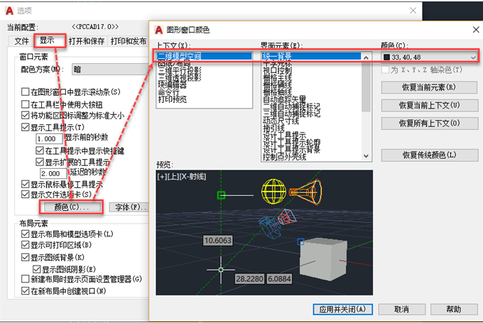The image size is (483, 323).
Task: Select 命令行 in the context list
Action: pos(167,92)
